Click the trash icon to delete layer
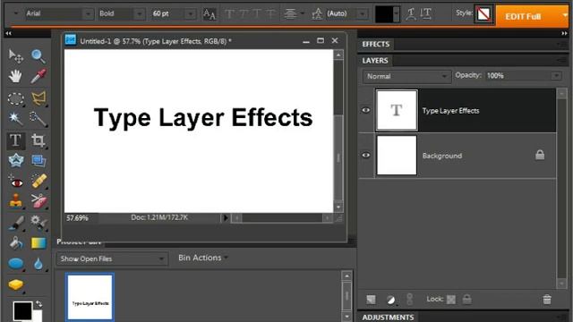This screenshot has width=573, height=322. coord(547,300)
